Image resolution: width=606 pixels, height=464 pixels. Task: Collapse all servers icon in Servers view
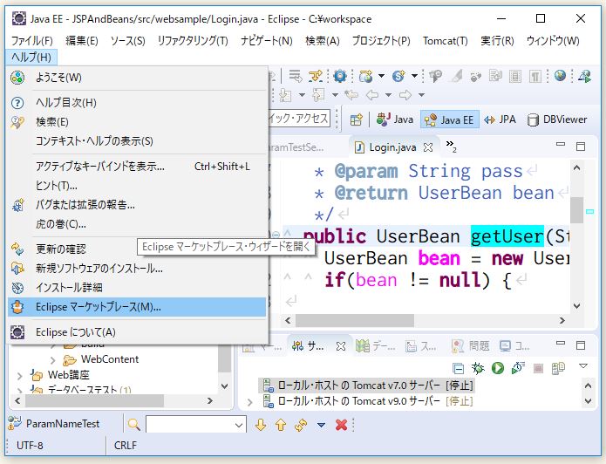(x=458, y=368)
